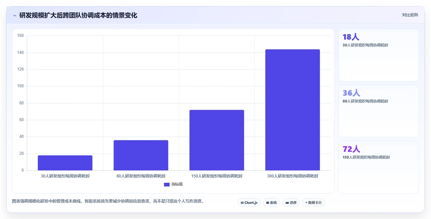
Task: Click the card caption under 72人
Action: point(366,157)
